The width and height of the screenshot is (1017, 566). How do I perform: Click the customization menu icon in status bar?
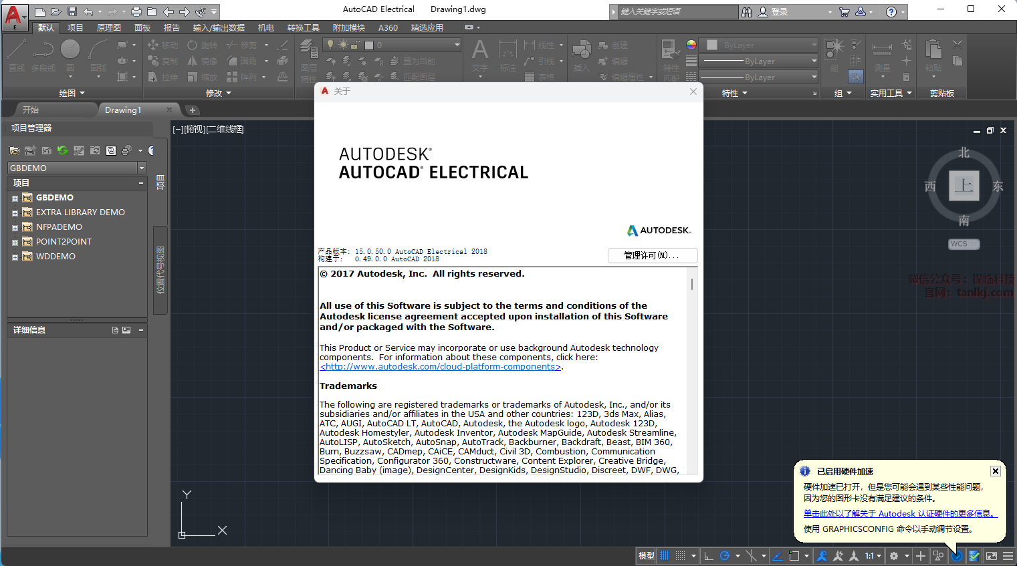[1008, 556]
